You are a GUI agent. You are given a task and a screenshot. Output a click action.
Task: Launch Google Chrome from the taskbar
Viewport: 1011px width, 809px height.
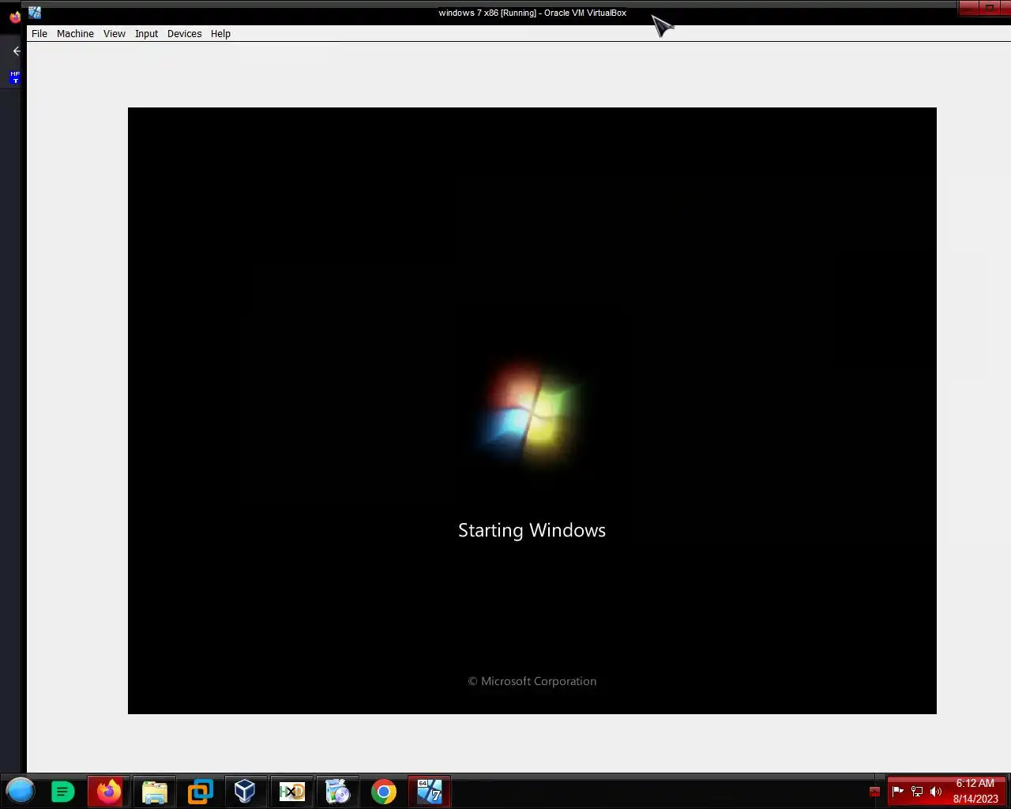(384, 792)
